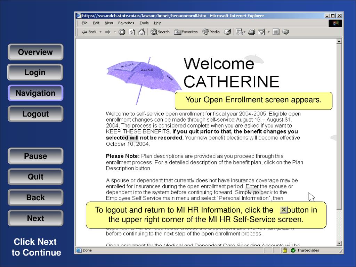This screenshot has height=267, width=356.
Task: Select the Navigation section button
Action: pyautogui.click(x=35, y=93)
